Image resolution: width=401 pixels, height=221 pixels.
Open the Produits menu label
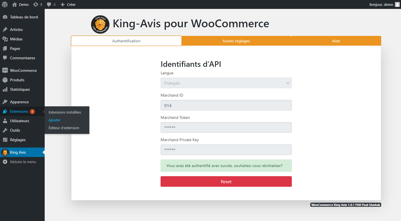point(17,80)
